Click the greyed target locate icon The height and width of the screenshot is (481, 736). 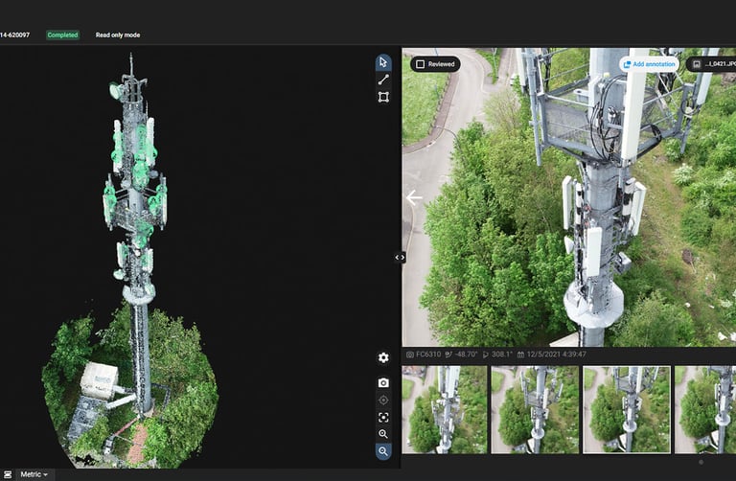coord(383,401)
